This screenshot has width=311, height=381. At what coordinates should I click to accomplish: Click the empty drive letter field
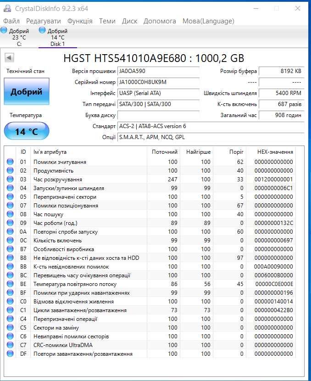(x=159, y=115)
